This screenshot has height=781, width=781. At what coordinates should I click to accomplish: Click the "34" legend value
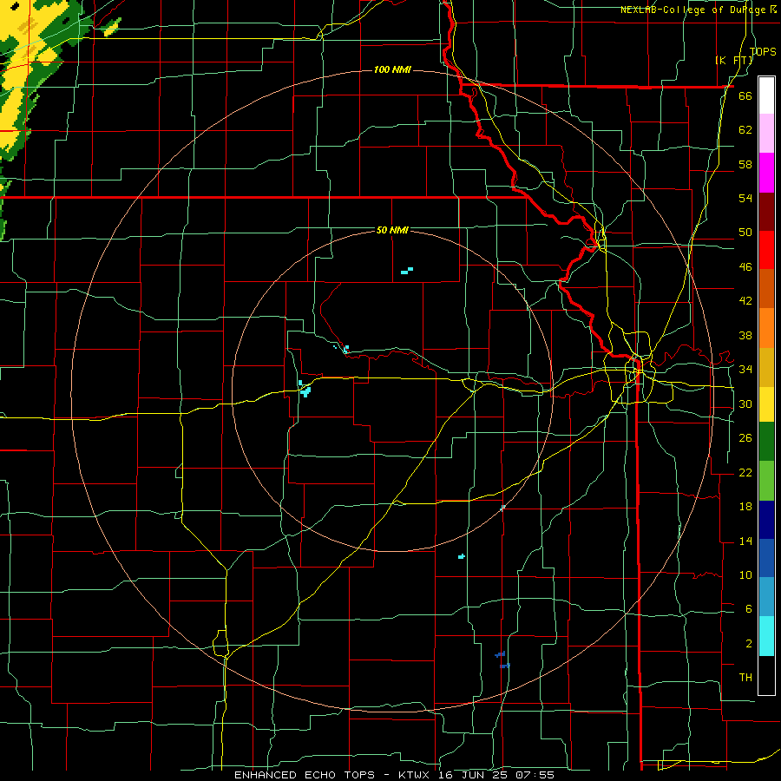pos(745,370)
